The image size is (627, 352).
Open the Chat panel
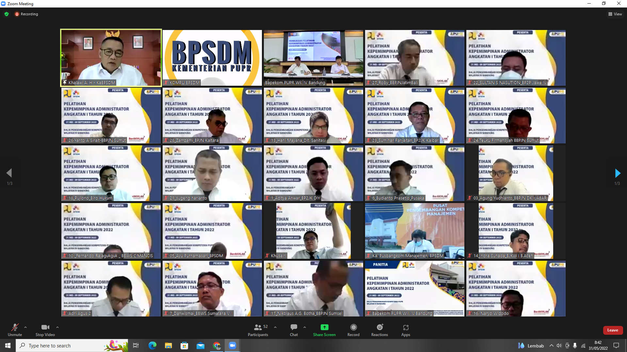tap(294, 330)
